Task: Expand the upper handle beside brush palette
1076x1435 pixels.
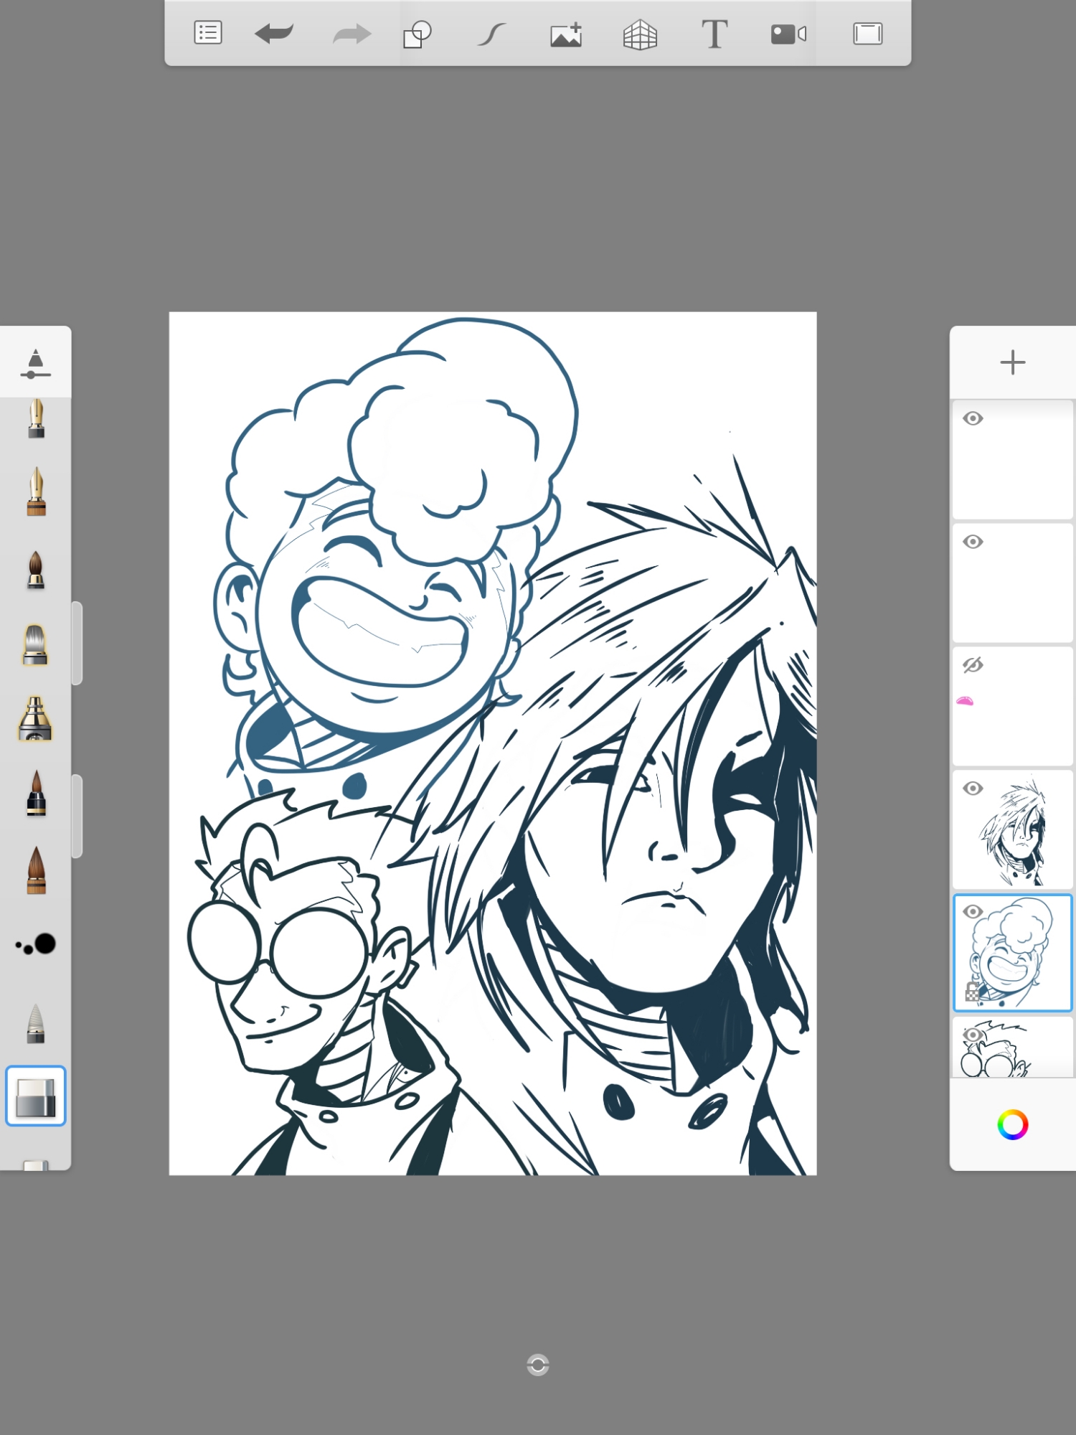Action: pos(77,643)
